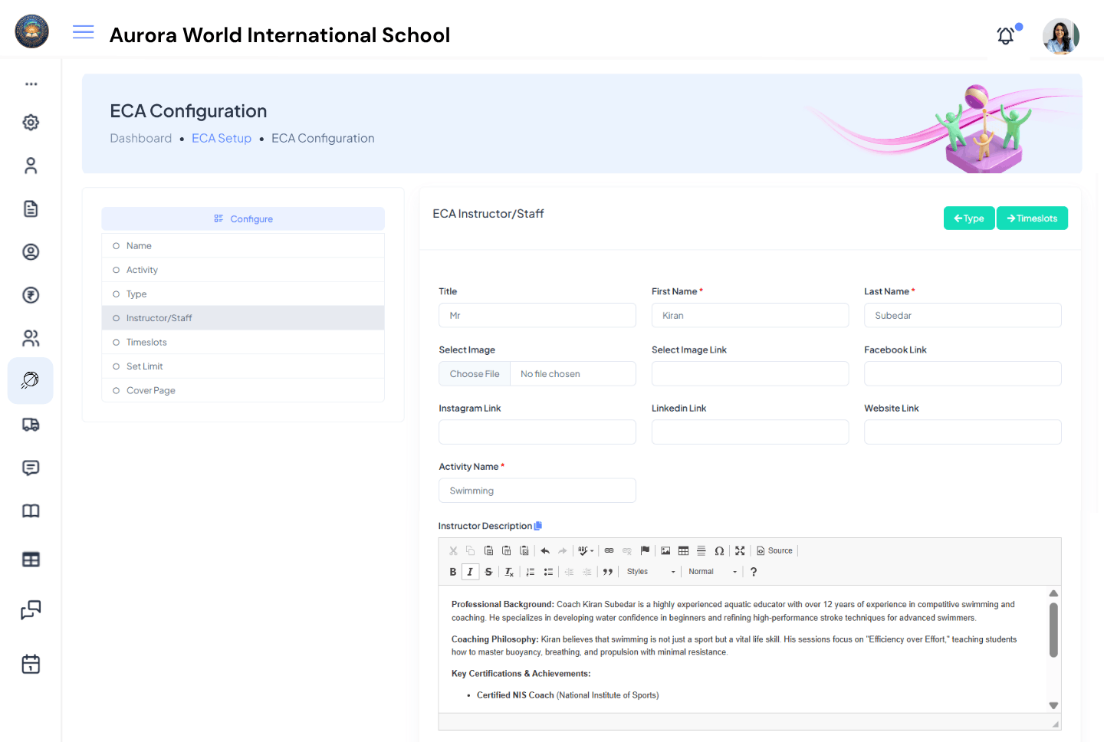Open the Normal paragraph format dropdown
This screenshot has height=742, width=1104.
coord(713,571)
